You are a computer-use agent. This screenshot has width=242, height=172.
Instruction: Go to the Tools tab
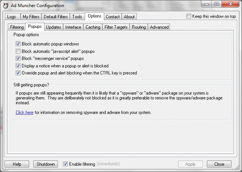77,17
